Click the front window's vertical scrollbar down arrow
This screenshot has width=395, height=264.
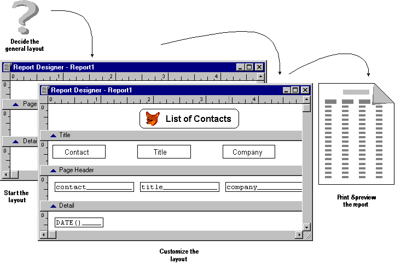307,227
